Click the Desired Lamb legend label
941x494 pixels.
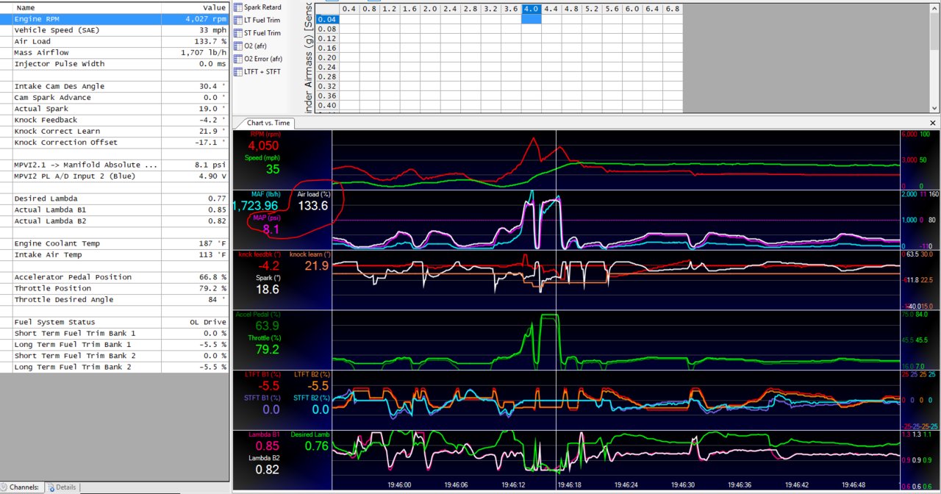[x=310, y=434]
